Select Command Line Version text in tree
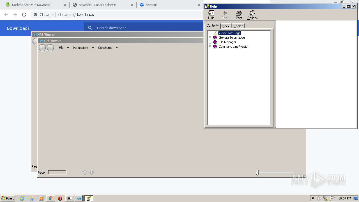359x202 pixels. (x=234, y=47)
